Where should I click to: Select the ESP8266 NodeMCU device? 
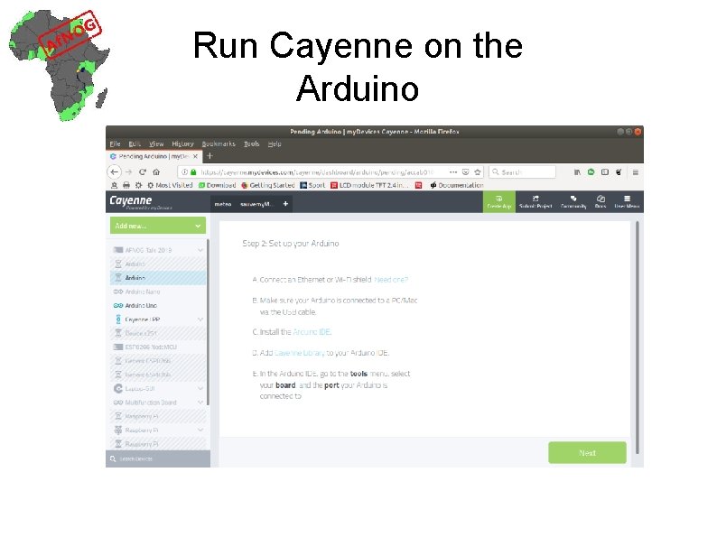[x=158, y=347]
